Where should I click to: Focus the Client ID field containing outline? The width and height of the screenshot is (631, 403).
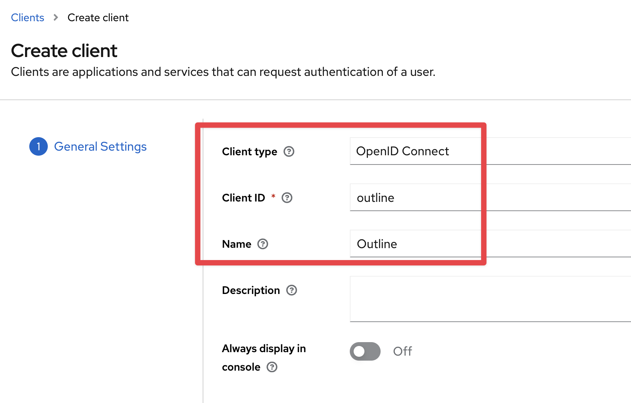coord(489,198)
